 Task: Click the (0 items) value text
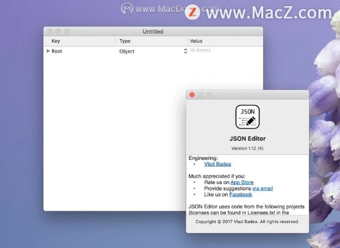[200, 50]
